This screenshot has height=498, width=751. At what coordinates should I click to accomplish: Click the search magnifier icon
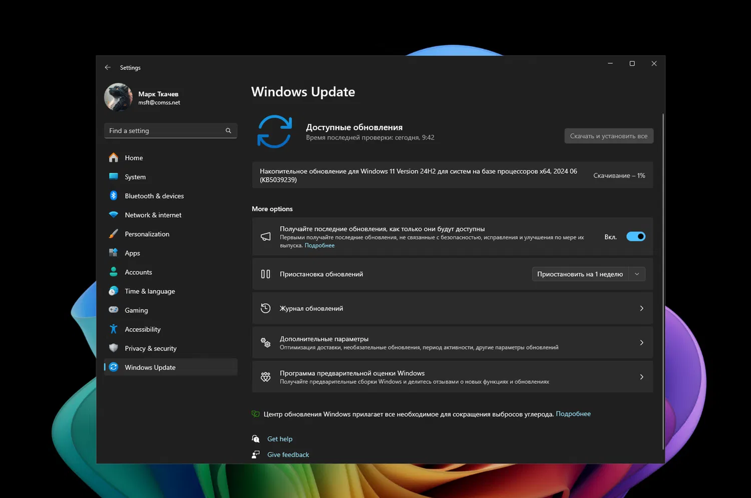pyautogui.click(x=228, y=131)
